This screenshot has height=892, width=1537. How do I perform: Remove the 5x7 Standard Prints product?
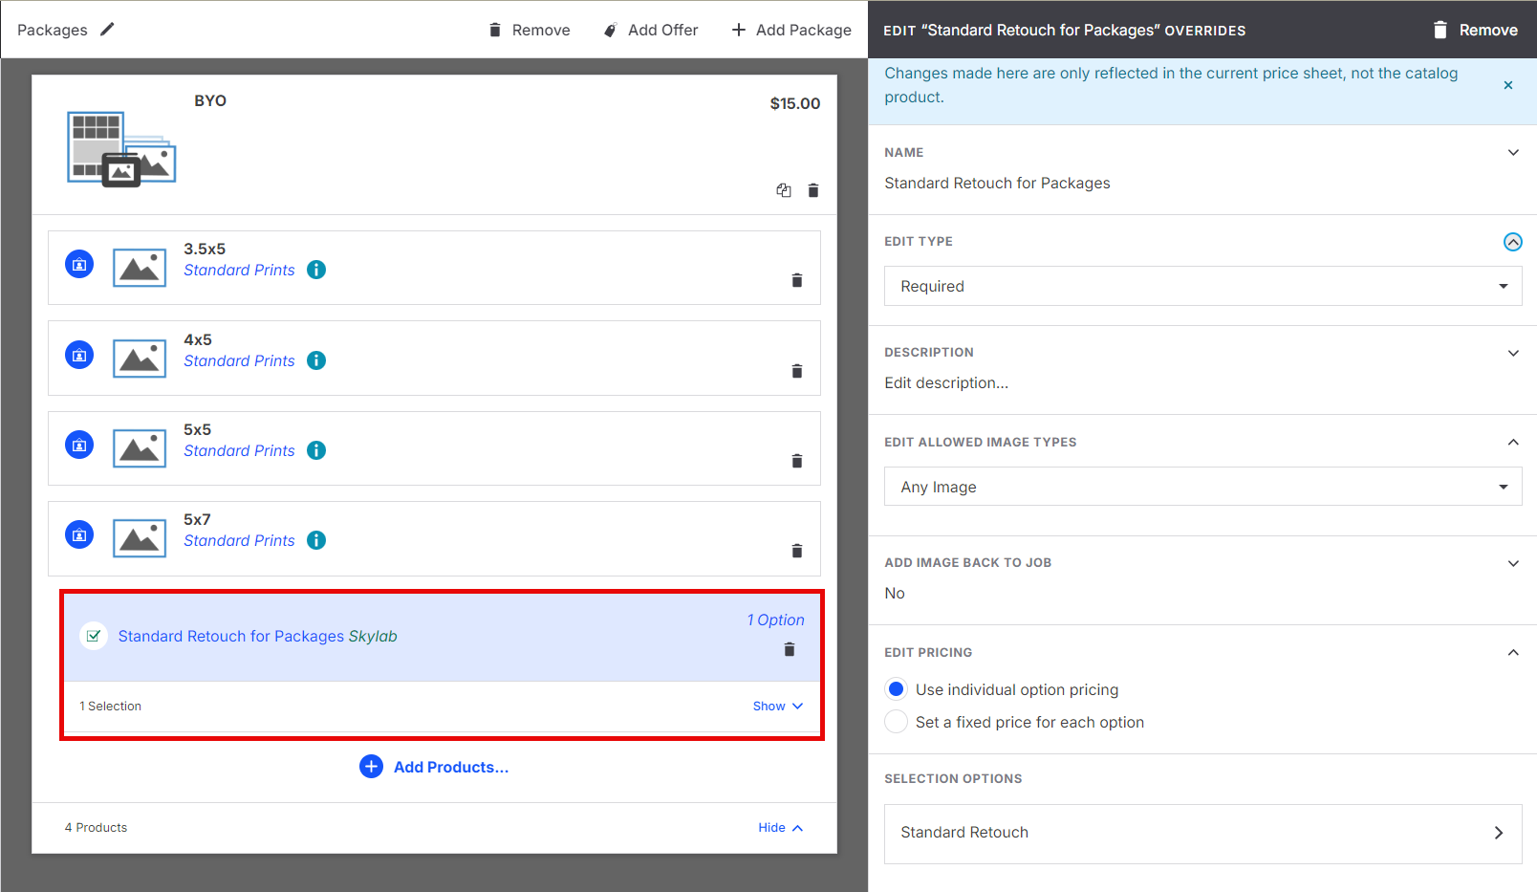coord(796,551)
